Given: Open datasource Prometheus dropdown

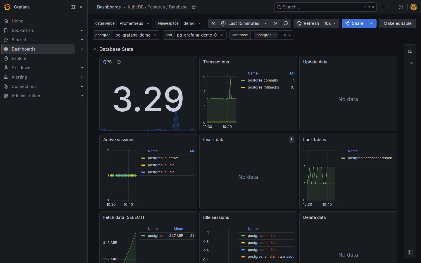Looking at the screenshot, I should (135, 23).
